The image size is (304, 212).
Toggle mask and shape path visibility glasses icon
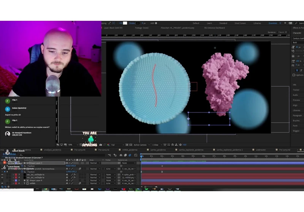65,145
